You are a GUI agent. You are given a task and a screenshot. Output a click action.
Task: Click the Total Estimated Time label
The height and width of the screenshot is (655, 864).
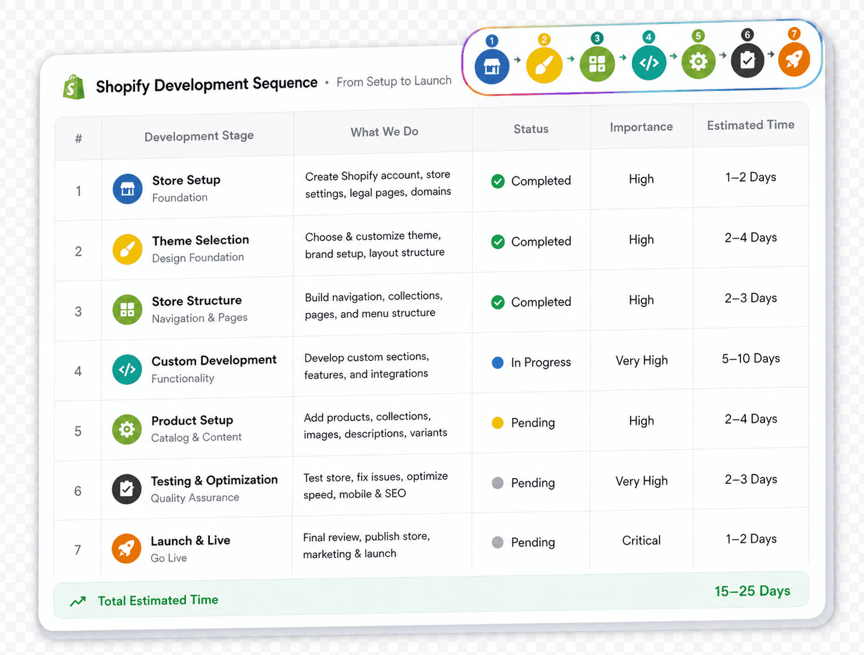coord(158,600)
